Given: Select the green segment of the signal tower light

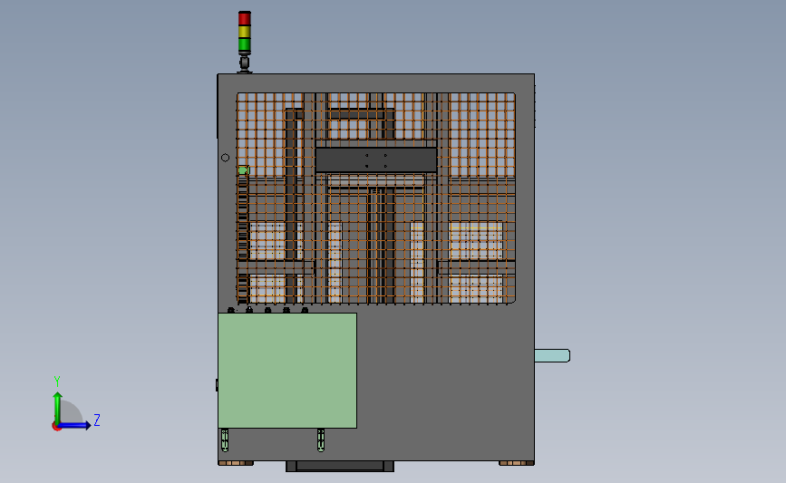Looking at the screenshot, I should point(244,44).
